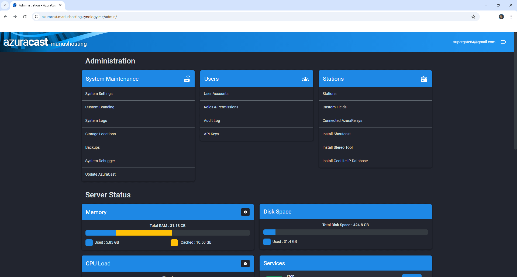
Task: Open API Keys
Action: pyautogui.click(x=257, y=134)
